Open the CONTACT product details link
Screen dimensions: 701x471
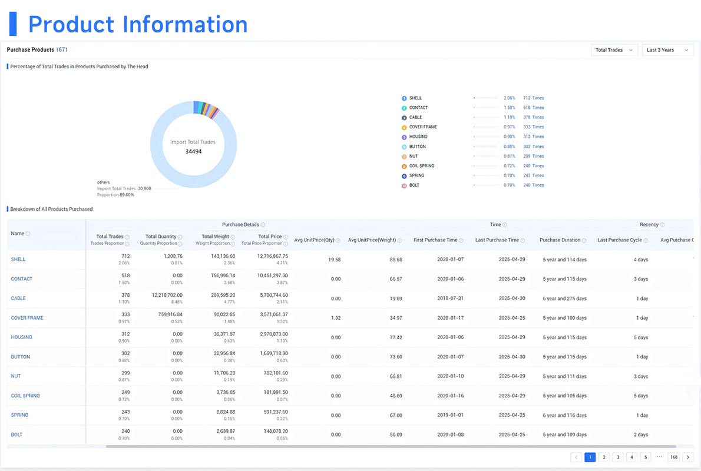(x=21, y=278)
